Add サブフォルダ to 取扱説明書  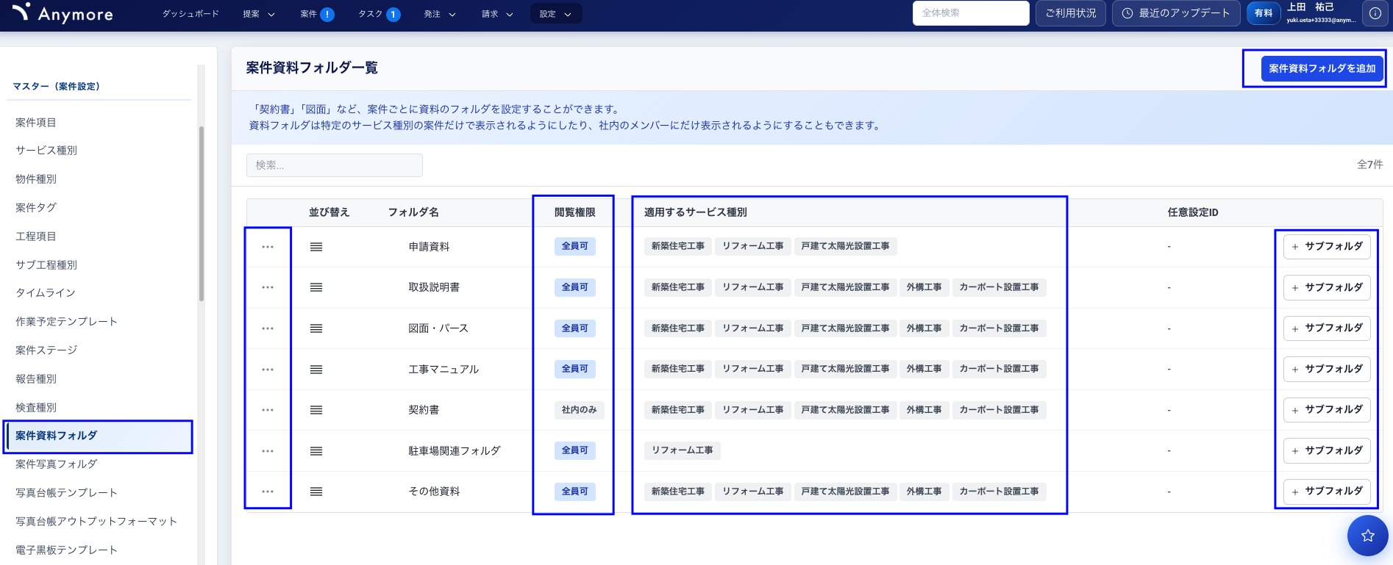(x=1327, y=287)
